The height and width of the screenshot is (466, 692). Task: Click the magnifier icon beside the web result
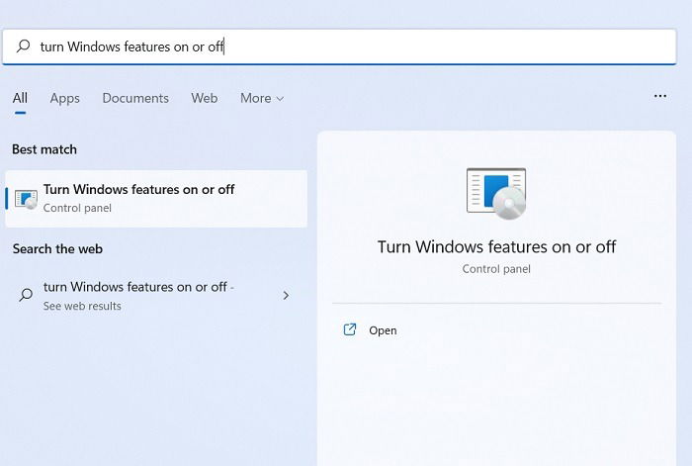click(x=26, y=295)
